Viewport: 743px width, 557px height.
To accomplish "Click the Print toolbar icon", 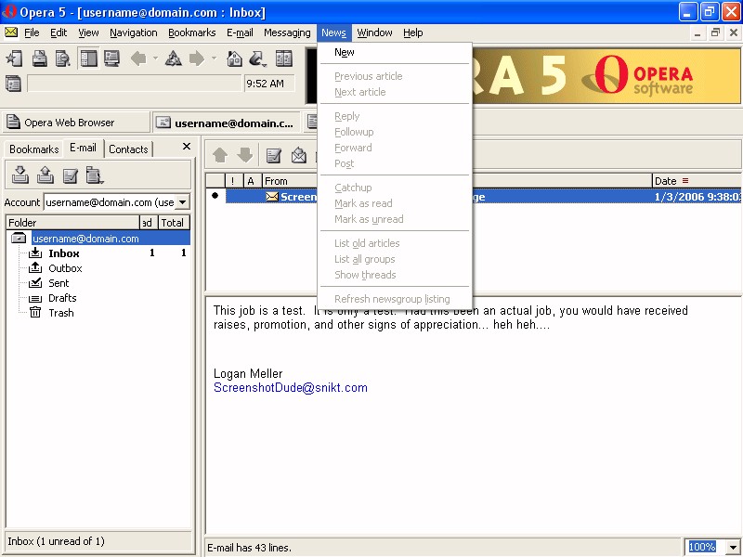I will click(x=39, y=59).
